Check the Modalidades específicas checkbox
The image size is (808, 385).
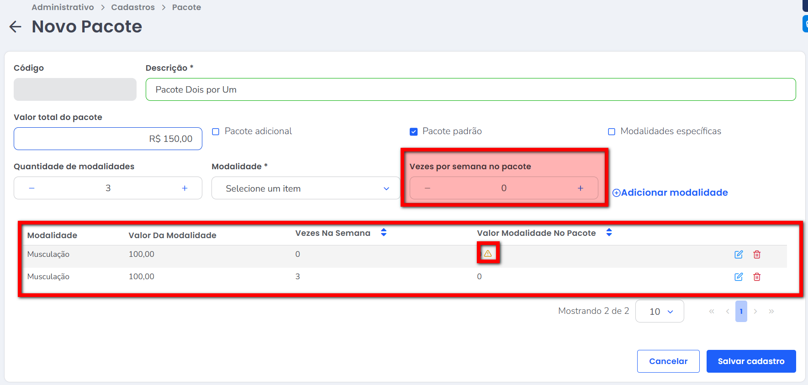coord(612,132)
